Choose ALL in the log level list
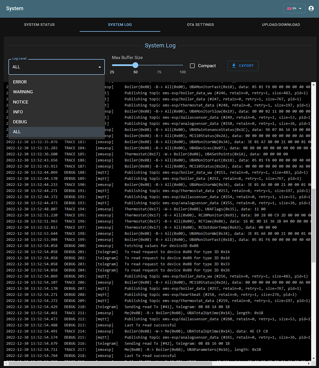Viewport: 319px width, 368px height. pyautogui.click(x=17, y=132)
